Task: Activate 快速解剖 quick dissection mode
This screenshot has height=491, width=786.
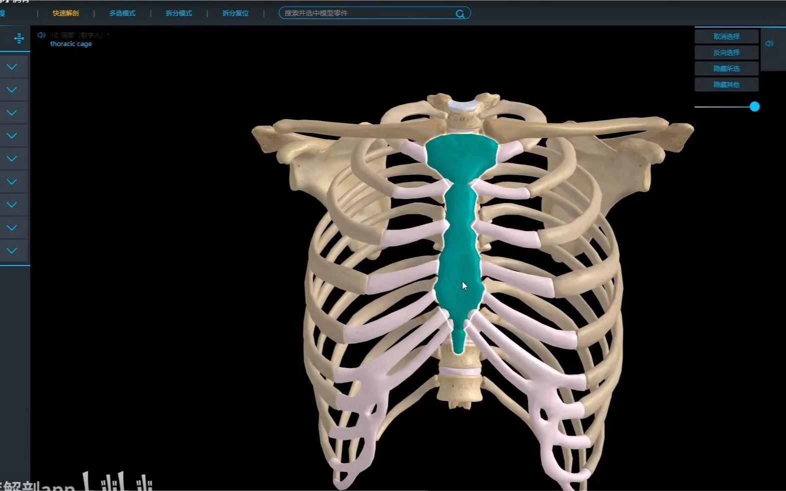Action: click(66, 13)
